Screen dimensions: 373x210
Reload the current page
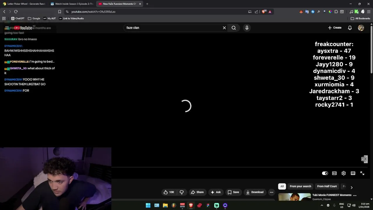tap(16, 12)
